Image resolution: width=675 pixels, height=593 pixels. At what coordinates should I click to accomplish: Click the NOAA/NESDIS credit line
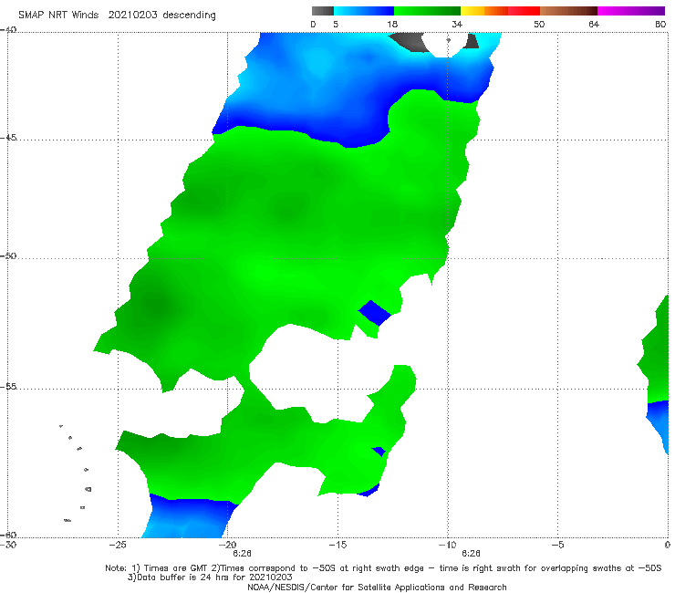(x=377, y=588)
